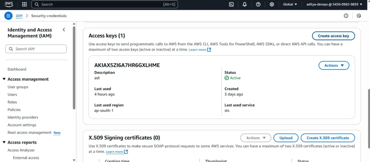Screen dimensions: 370x162
Task: Open the Global region dropdown
Action: coord(290,4)
